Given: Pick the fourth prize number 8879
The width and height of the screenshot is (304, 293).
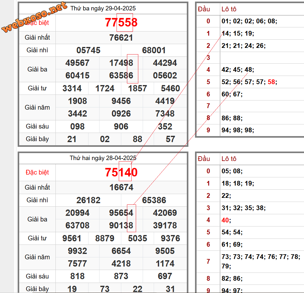Looking at the screenshot, I should pos(105,238).
